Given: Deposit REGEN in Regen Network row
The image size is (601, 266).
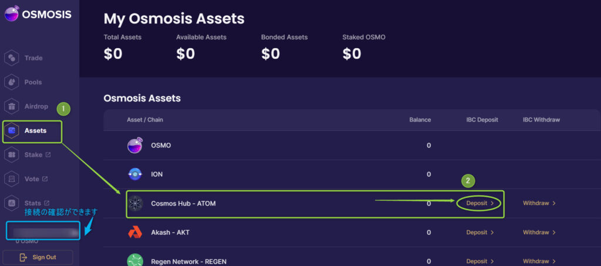Looking at the screenshot, I should tap(480, 261).
